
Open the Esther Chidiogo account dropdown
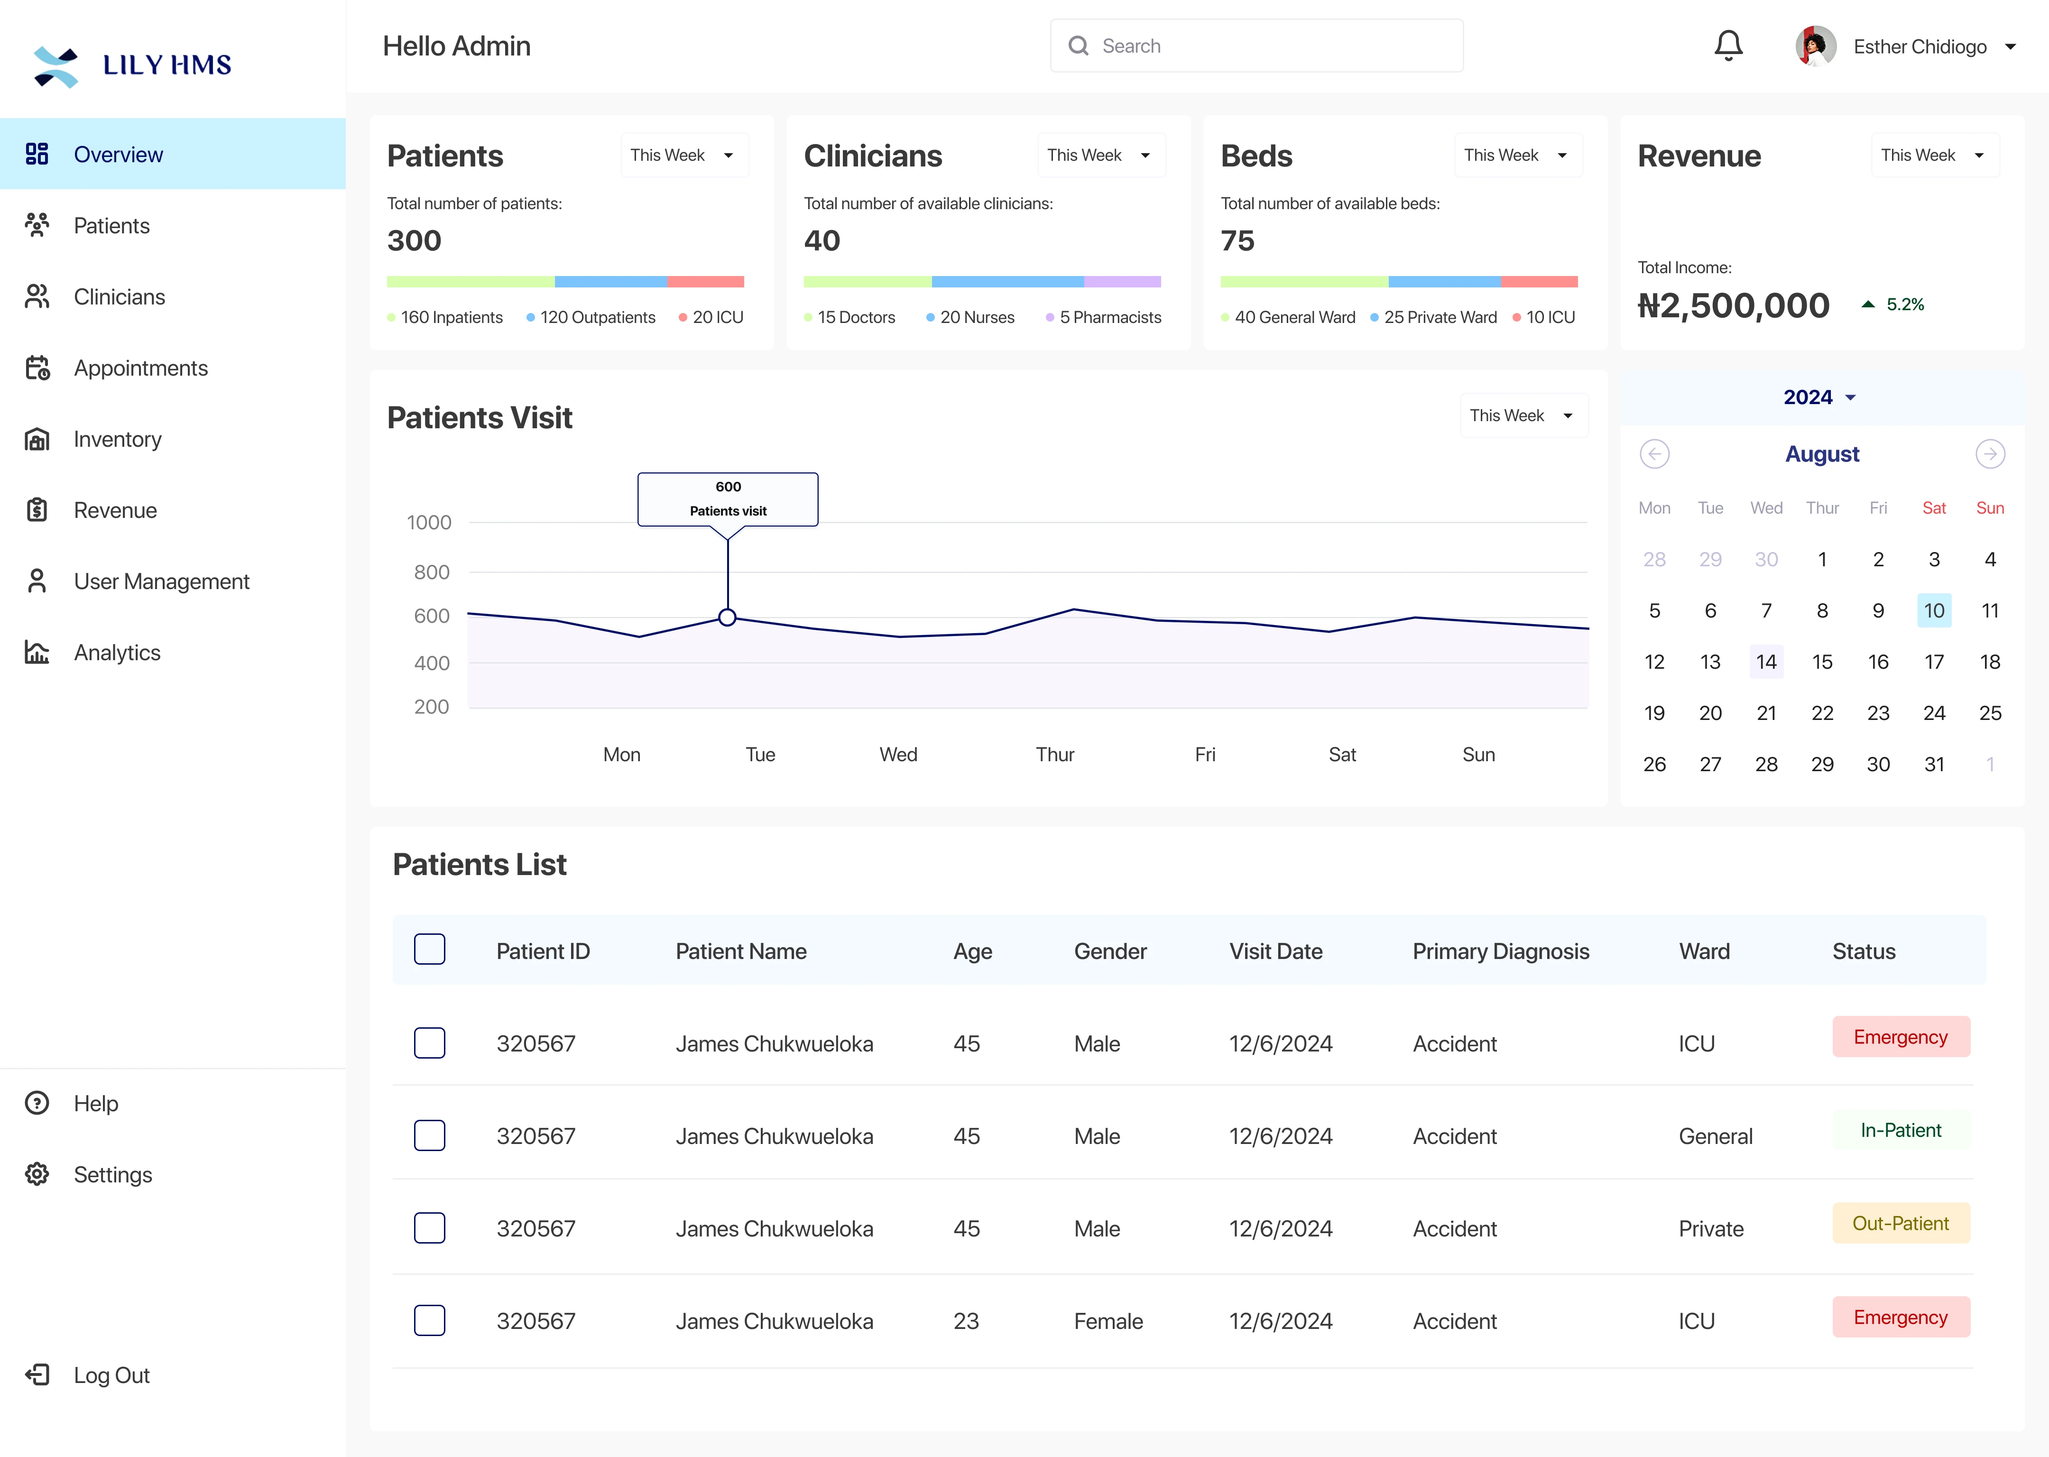click(2011, 46)
